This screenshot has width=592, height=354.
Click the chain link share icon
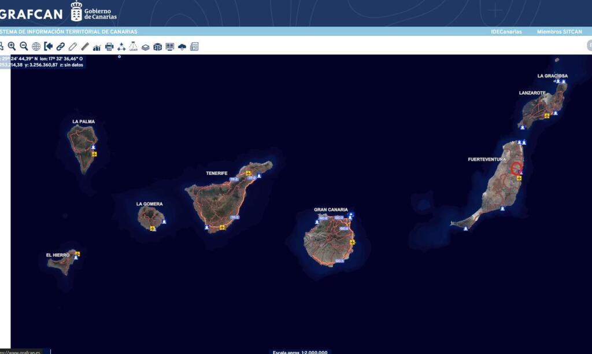(60, 46)
